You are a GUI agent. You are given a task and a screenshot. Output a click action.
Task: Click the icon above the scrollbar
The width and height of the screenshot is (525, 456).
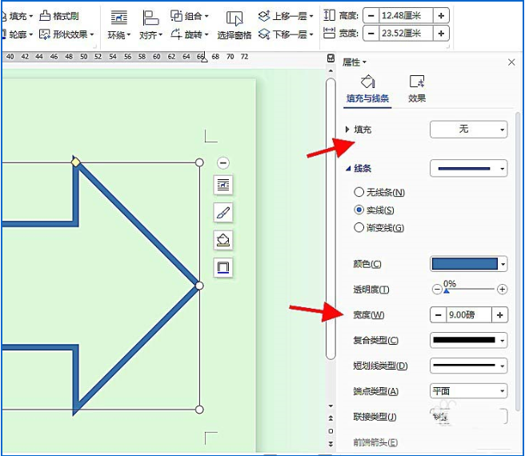(331, 58)
